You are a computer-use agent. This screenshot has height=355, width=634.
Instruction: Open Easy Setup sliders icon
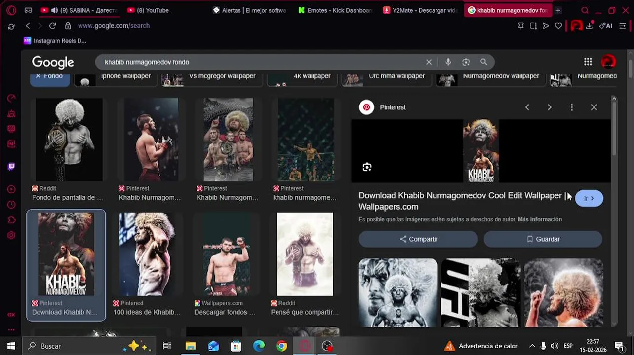coord(623,26)
